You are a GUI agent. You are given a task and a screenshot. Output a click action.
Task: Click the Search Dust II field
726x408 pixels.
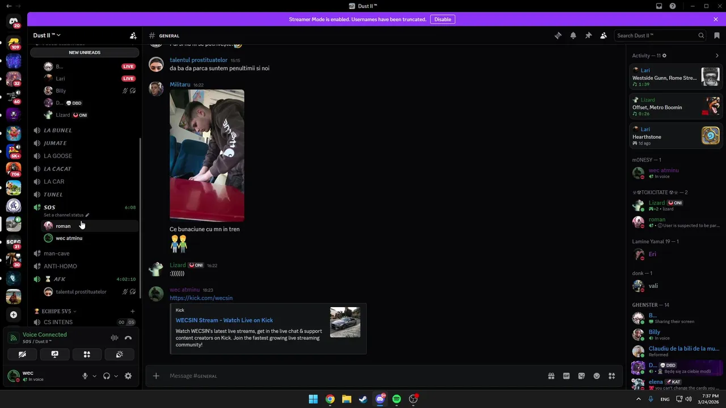[x=660, y=35]
